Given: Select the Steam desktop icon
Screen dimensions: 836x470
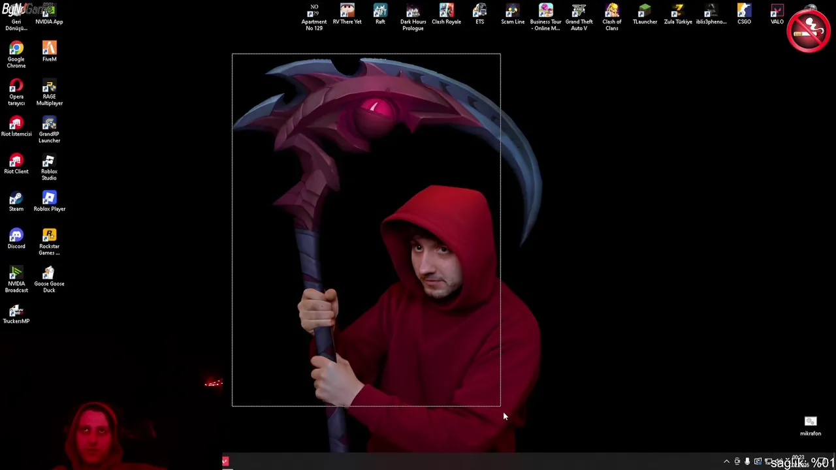Looking at the screenshot, I should 16,201.
